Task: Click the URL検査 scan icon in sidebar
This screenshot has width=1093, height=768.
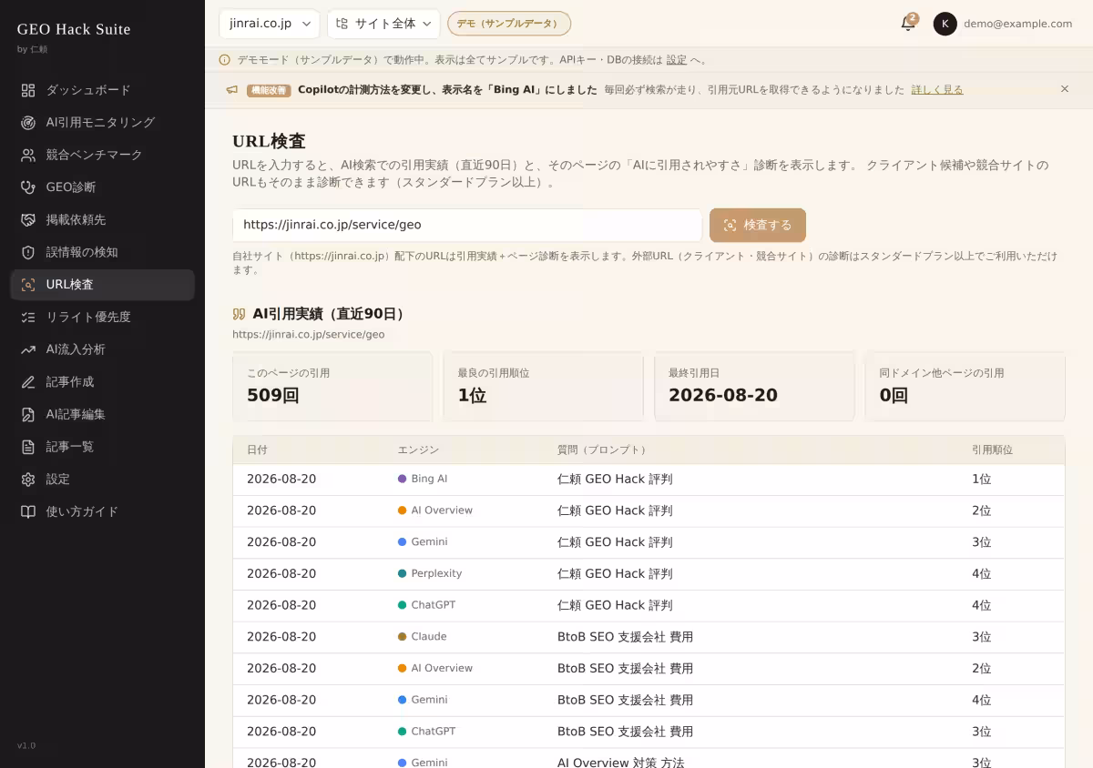Action: pyautogui.click(x=28, y=285)
